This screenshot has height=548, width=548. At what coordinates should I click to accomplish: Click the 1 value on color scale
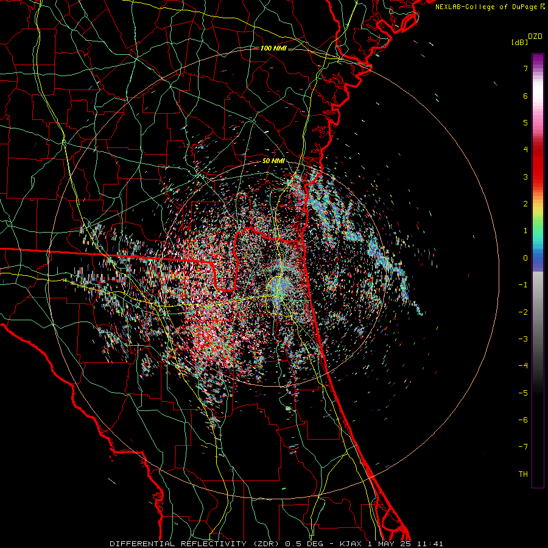point(525,231)
